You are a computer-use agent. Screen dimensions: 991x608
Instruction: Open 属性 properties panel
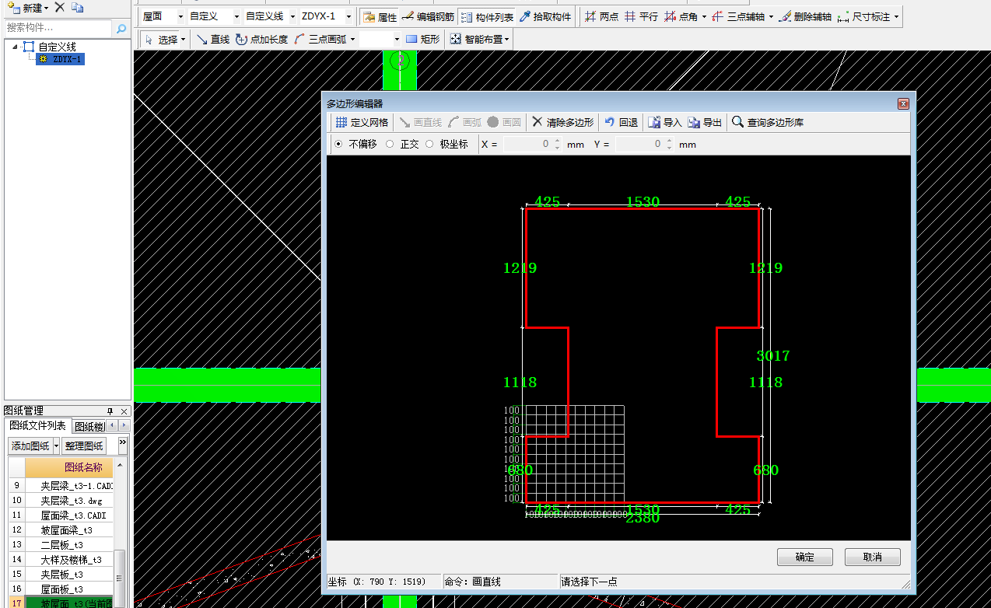tap(380, 16)
